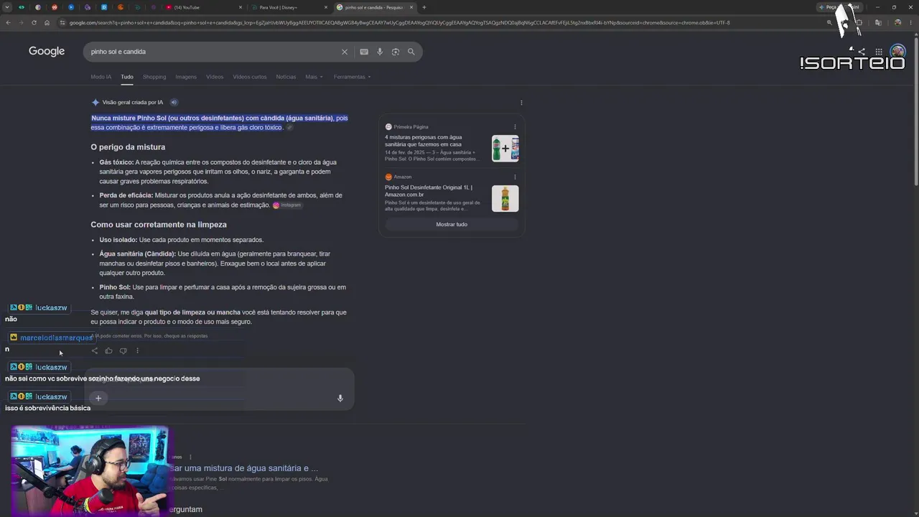Open Google Lens image search
The image size is (919, 517).
(x=396, y=52)
